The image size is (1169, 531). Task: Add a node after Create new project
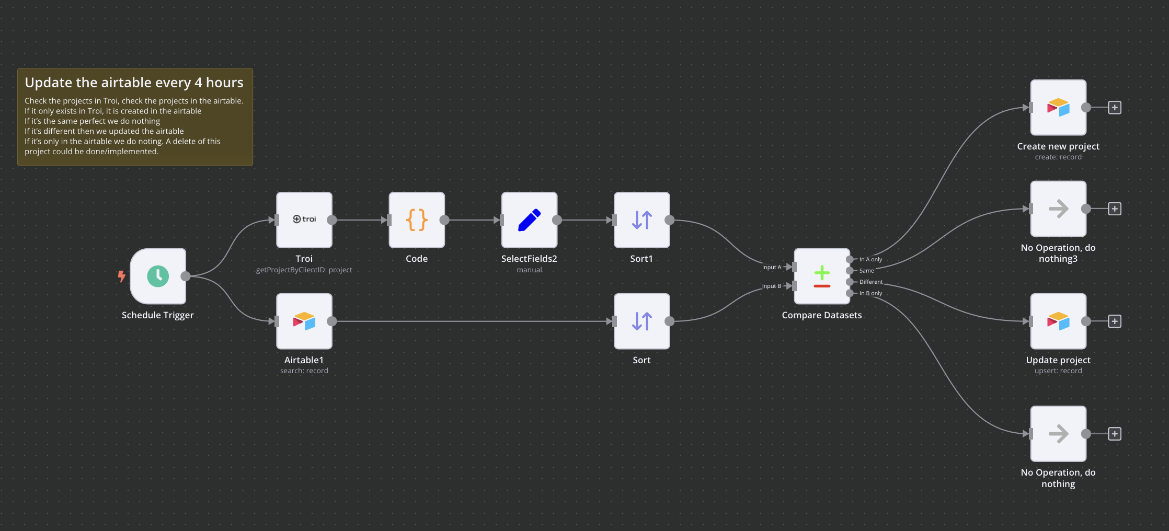pos(1115,107)
